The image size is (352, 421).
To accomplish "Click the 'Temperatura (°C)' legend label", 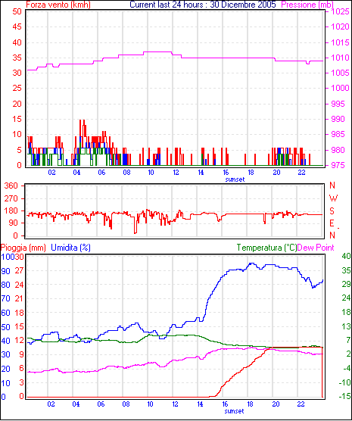I will click(x=267, y=248).
